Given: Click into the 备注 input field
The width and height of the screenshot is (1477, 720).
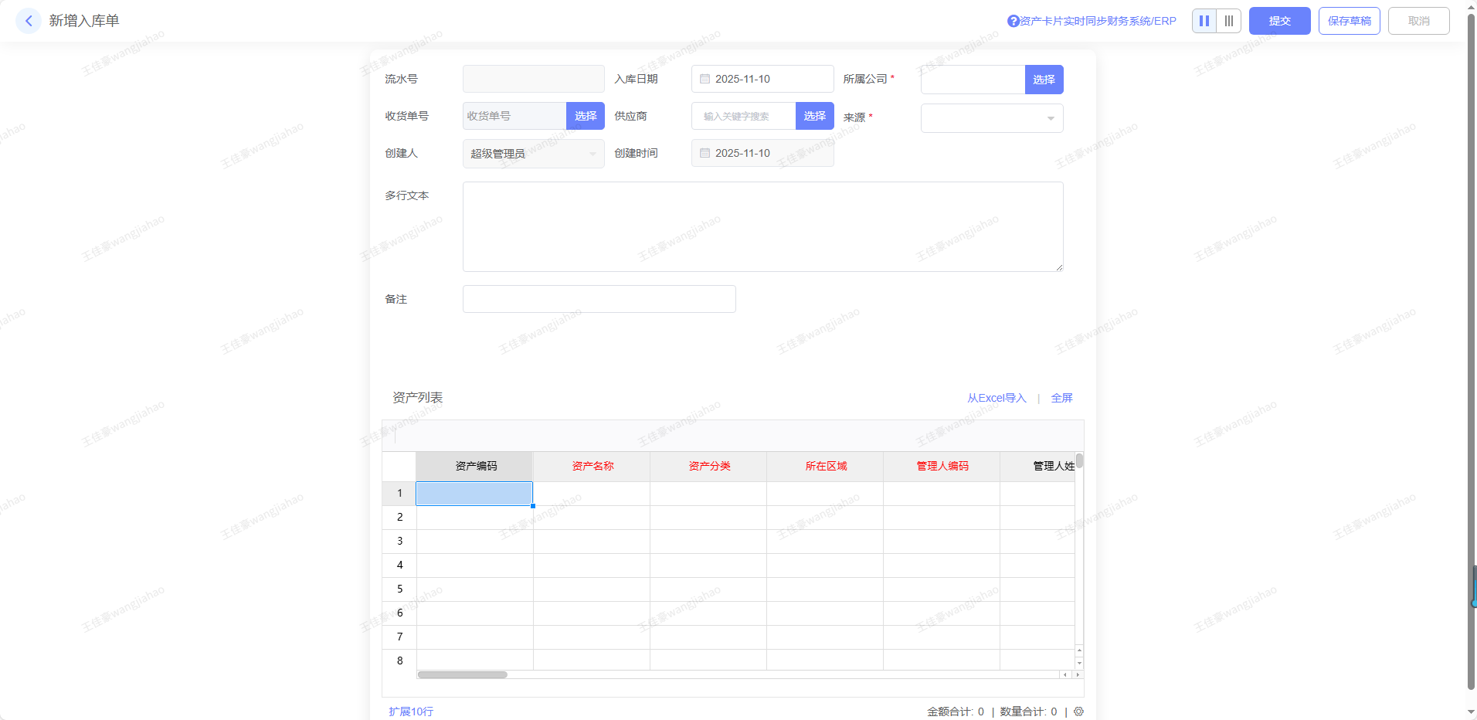Looking at the screenshot, I should click(x=599, y=299).
